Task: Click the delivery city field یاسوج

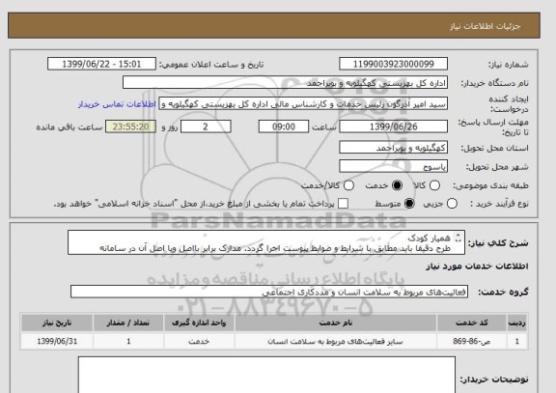Action: click(393, 166)
